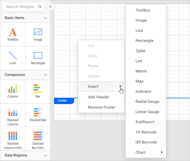Choose Remove Footer from context menu
190x161 pixels.
pos(101,107)
